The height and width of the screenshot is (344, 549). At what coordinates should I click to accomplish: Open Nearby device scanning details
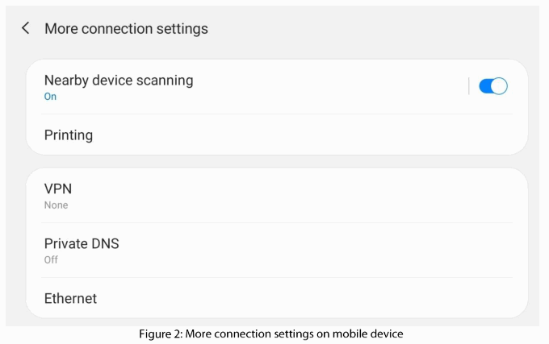pos(119,81)
